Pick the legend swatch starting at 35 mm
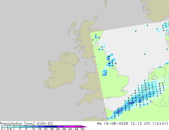This screenshot has width=169, height=130. coord(66,127)
